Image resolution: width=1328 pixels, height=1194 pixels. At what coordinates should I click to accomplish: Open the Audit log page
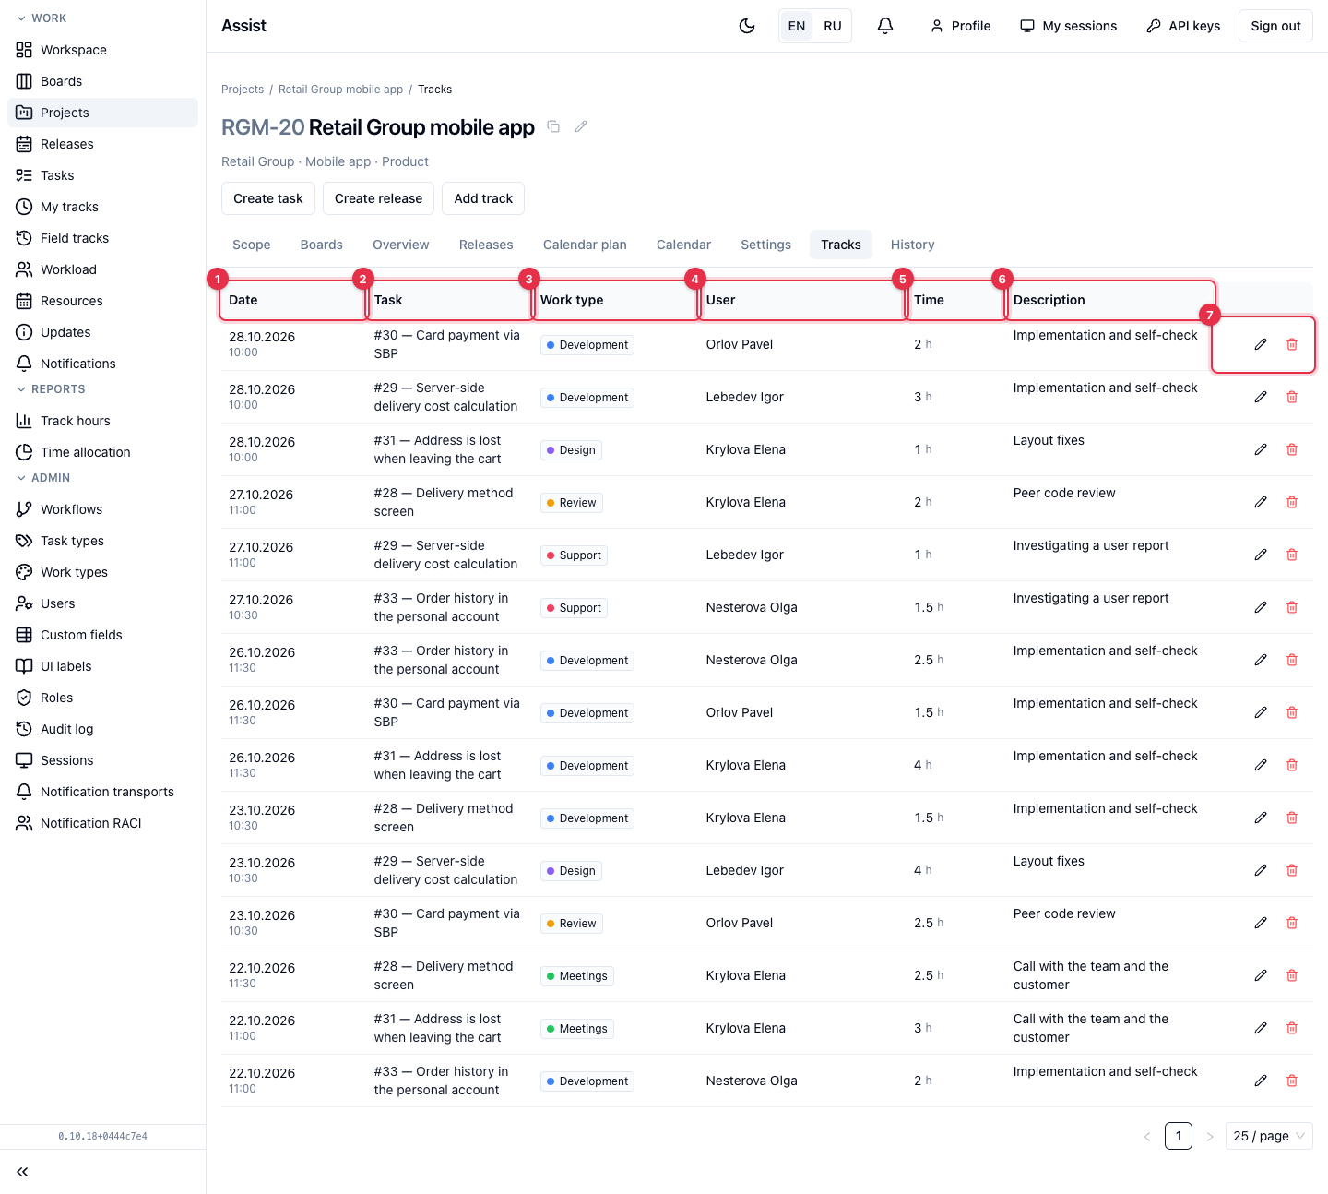point(102,729)
